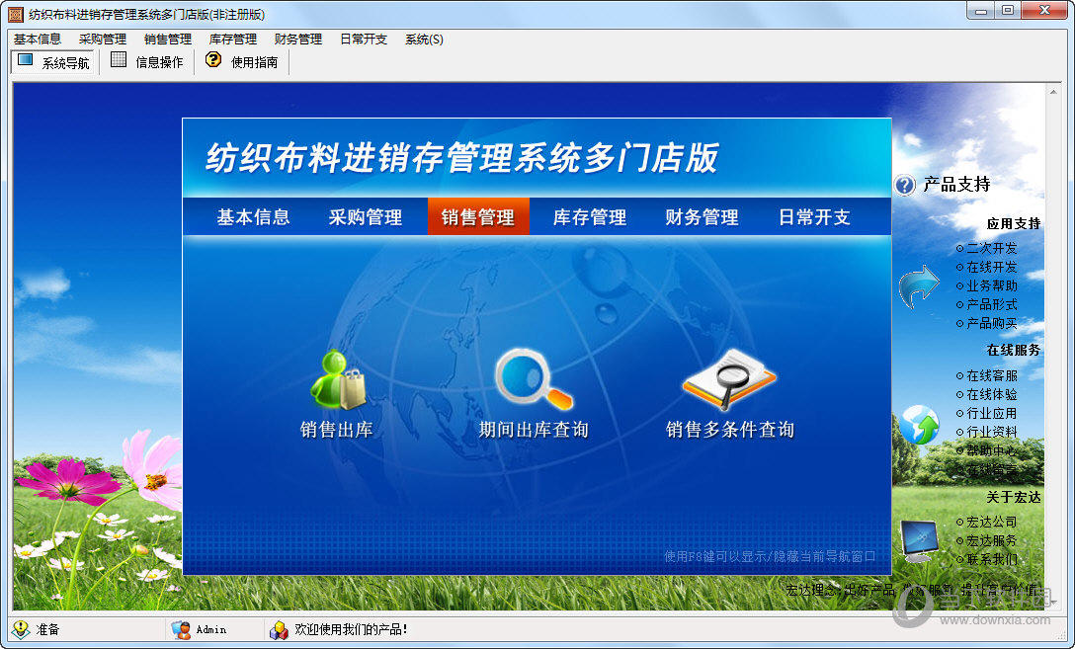Screen dimensions: 1075x649
Task: Click 准备 status bar icon
Action: tap(22, 629)
